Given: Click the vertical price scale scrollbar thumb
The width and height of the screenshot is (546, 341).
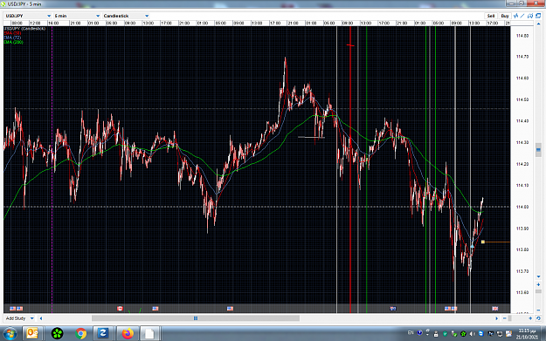Looking at the screenshot, I should tap(538, 150).
